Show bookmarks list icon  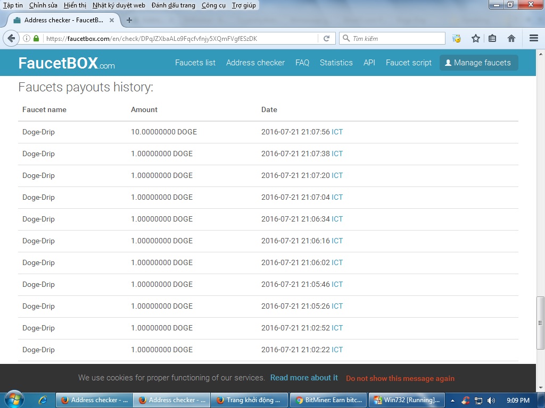pyautogui.click(x=492, y=38)
